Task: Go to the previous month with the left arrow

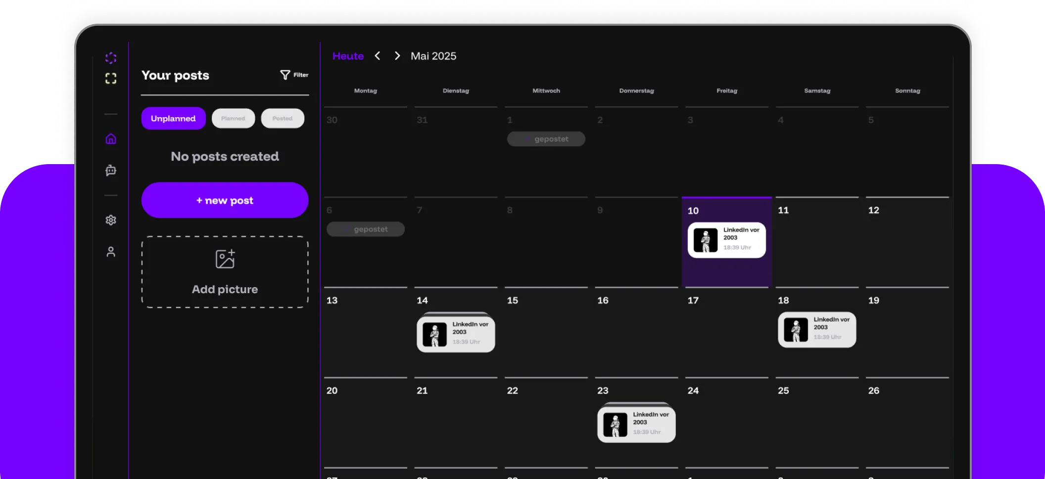Action: [378, 56]
